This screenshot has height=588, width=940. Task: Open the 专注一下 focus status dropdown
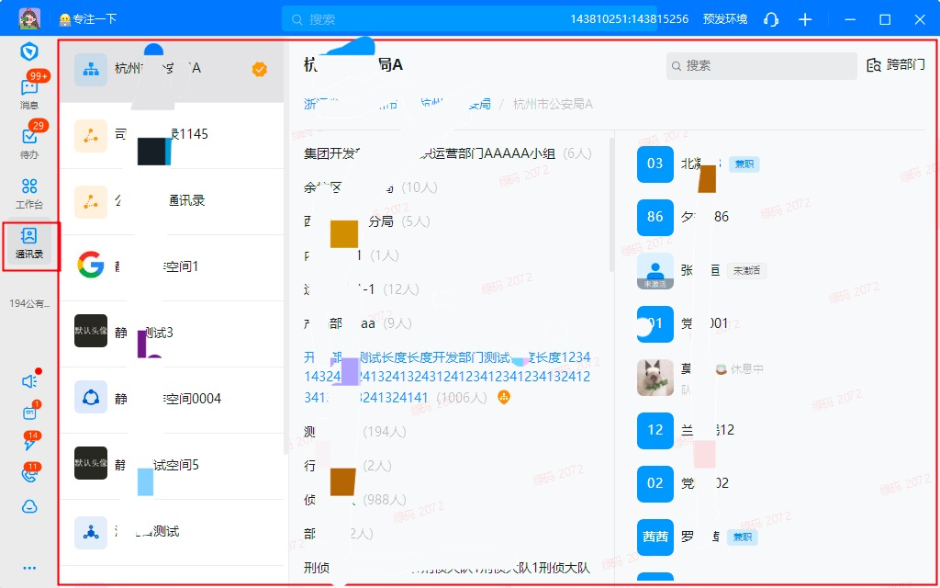[x=88, y=19]
